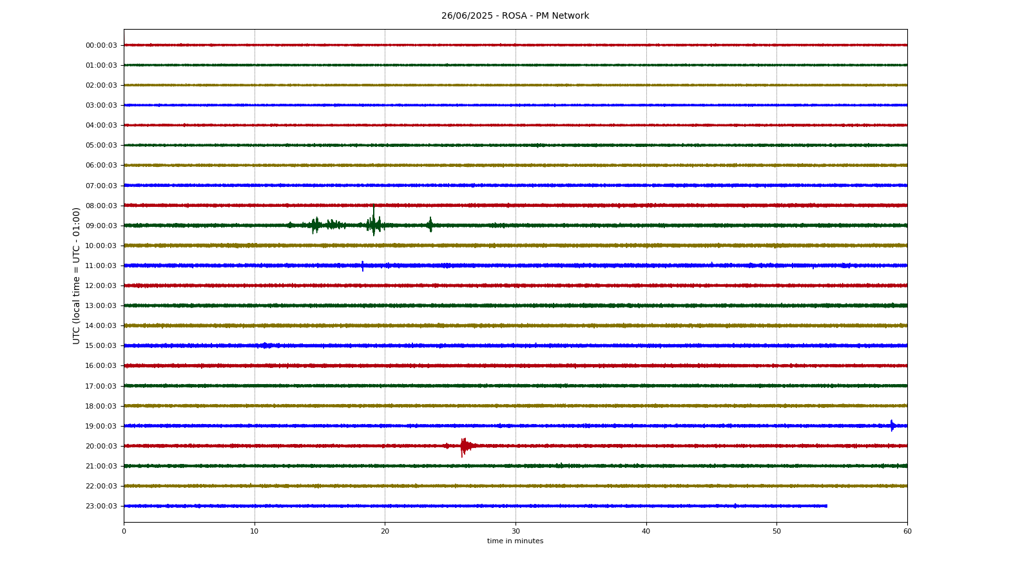Click the small event near minute 23 on 09:00 trace
This screenshot has height=580, width=1031.
[430, 225]
